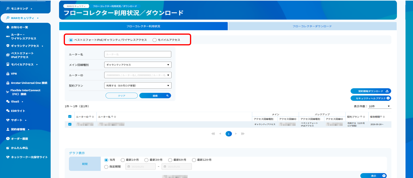413x178 pixels.
Task: Click the EDRライト sidebar icon
Action: point(8,111)
